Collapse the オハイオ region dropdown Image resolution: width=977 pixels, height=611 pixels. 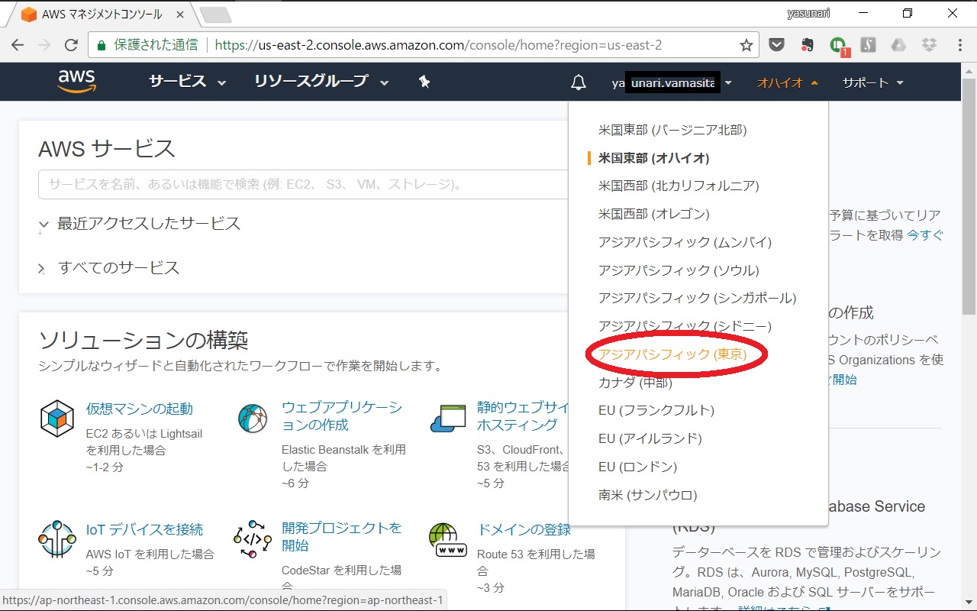click(787, 82)
